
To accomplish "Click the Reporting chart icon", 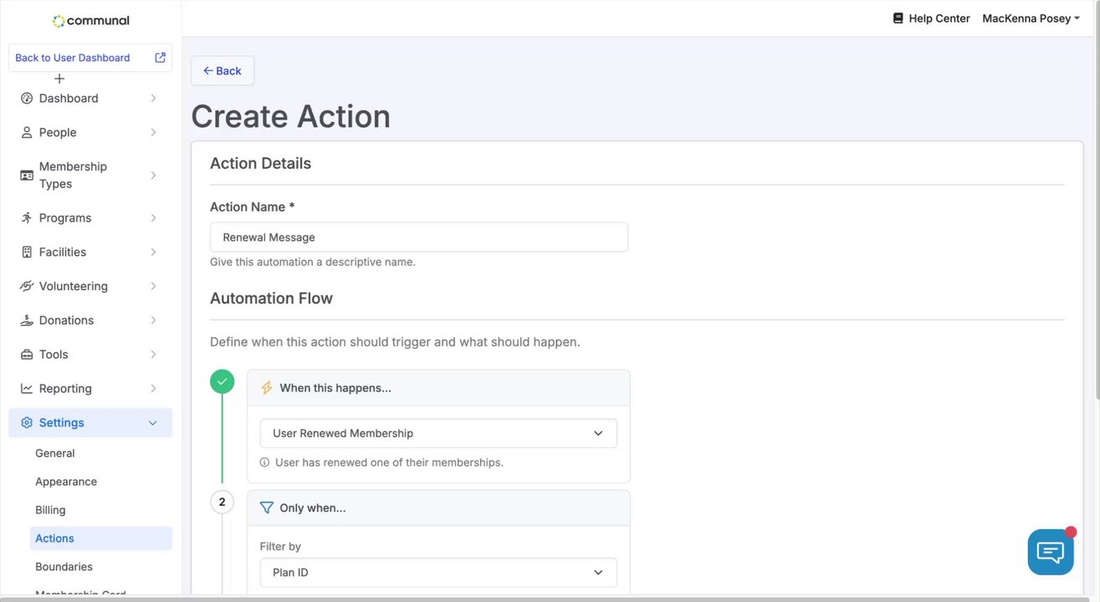I will (27, 389).
